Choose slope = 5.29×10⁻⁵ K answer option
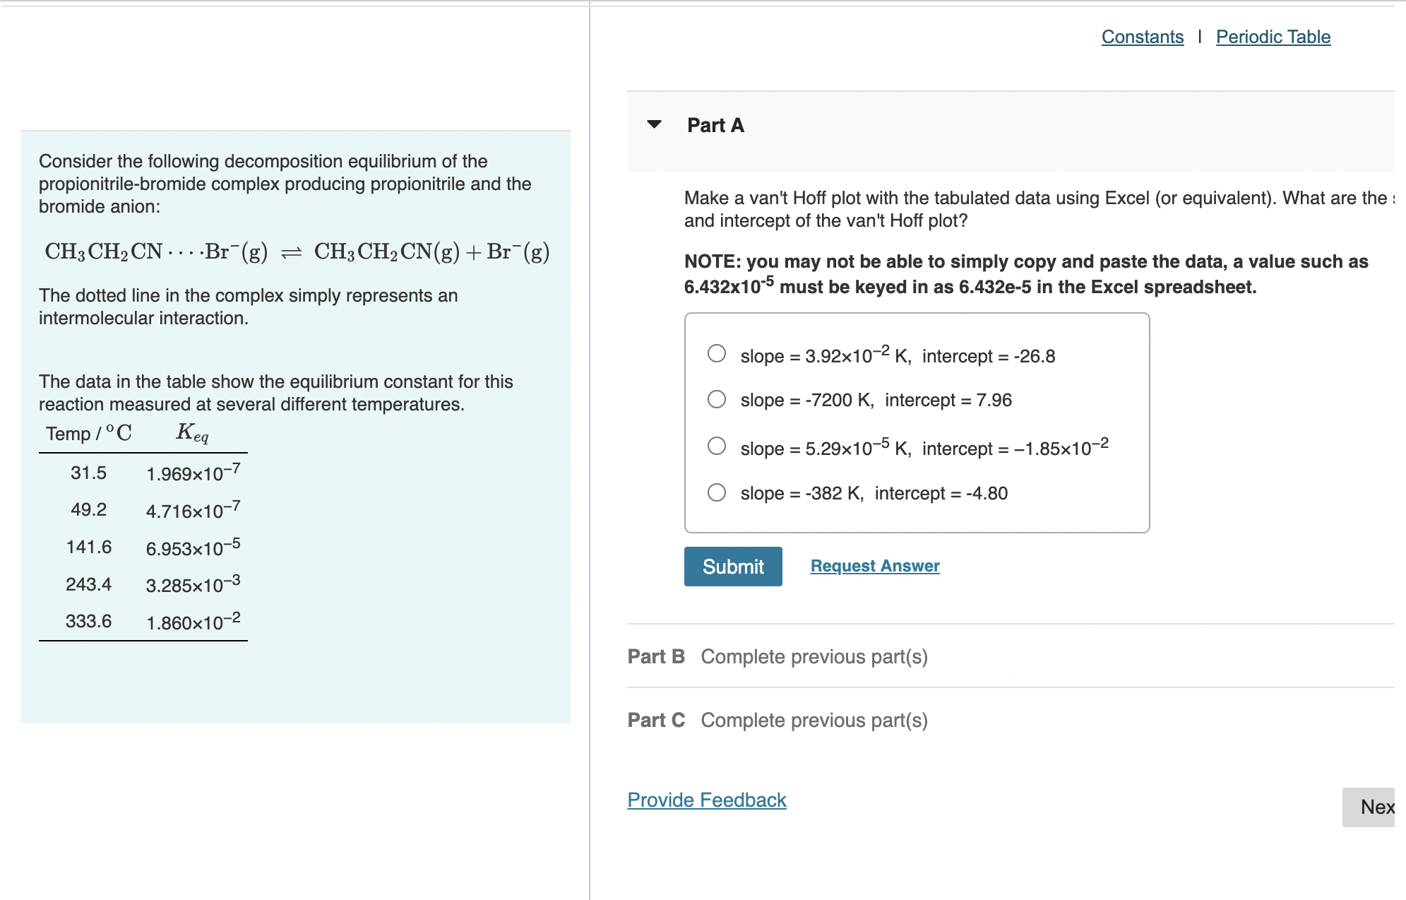Image resolution: width=1406 pixels, height=900 pixels. pos(716,445)
